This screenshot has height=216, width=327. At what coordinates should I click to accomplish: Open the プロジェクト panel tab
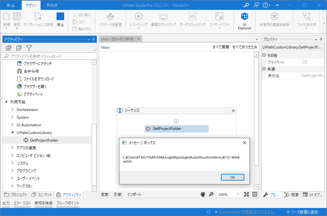pos(16,195)
